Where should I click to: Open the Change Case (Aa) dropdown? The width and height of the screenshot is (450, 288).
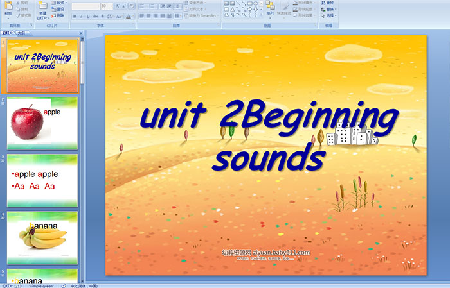point(119,16)
